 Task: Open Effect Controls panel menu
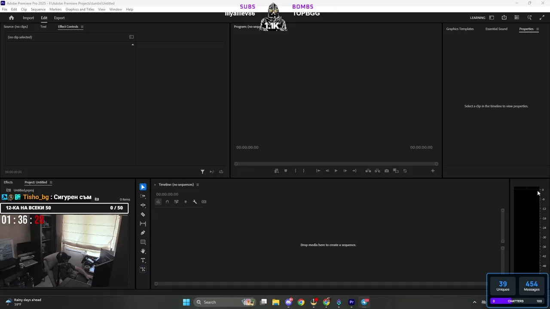click(x=82, y=27)
